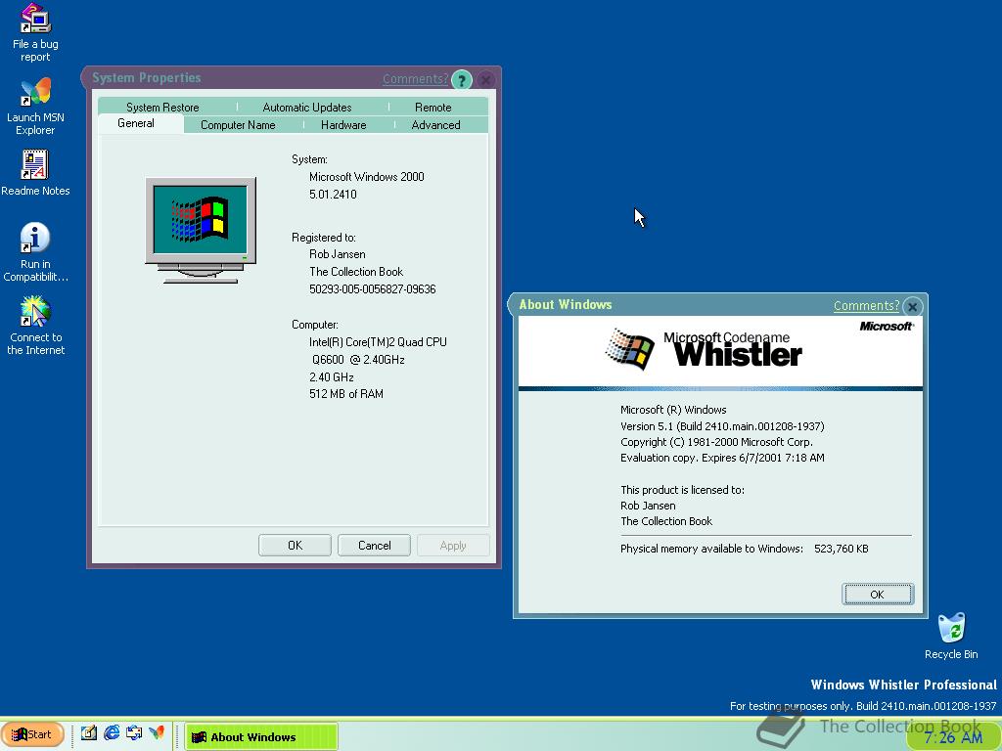Screen dimensions: 1002x751
Task: Select the Recycle Bin icon
Action: point(951,636)
